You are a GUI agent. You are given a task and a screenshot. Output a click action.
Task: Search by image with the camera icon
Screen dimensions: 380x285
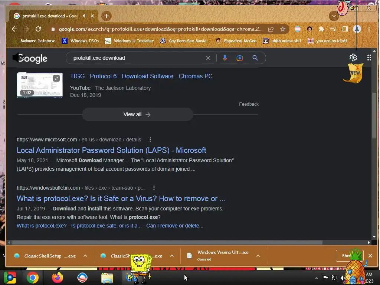coord(239,58)
